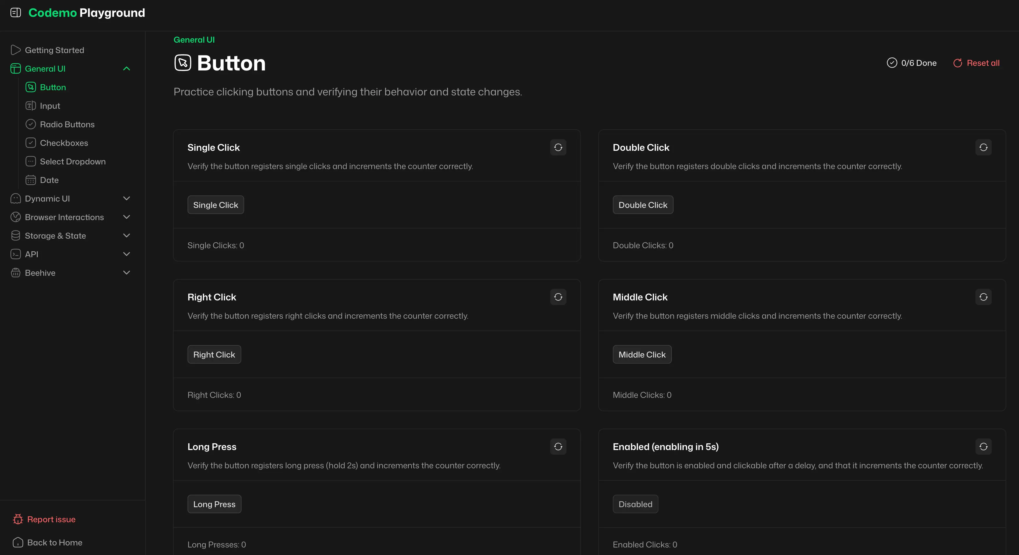Viewport: 1019px width, 555px height.
Task: Reset the Double Click card
Action: click(983, 147)
